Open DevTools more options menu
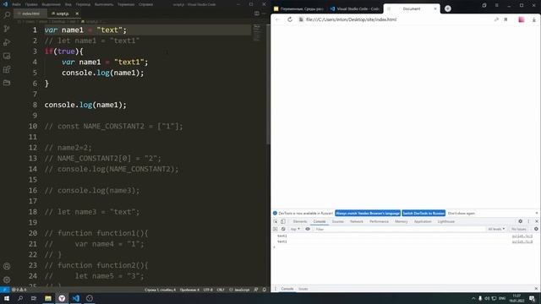Image resolution: width=541 pixels, height=304 pixels. coord(528,221)
